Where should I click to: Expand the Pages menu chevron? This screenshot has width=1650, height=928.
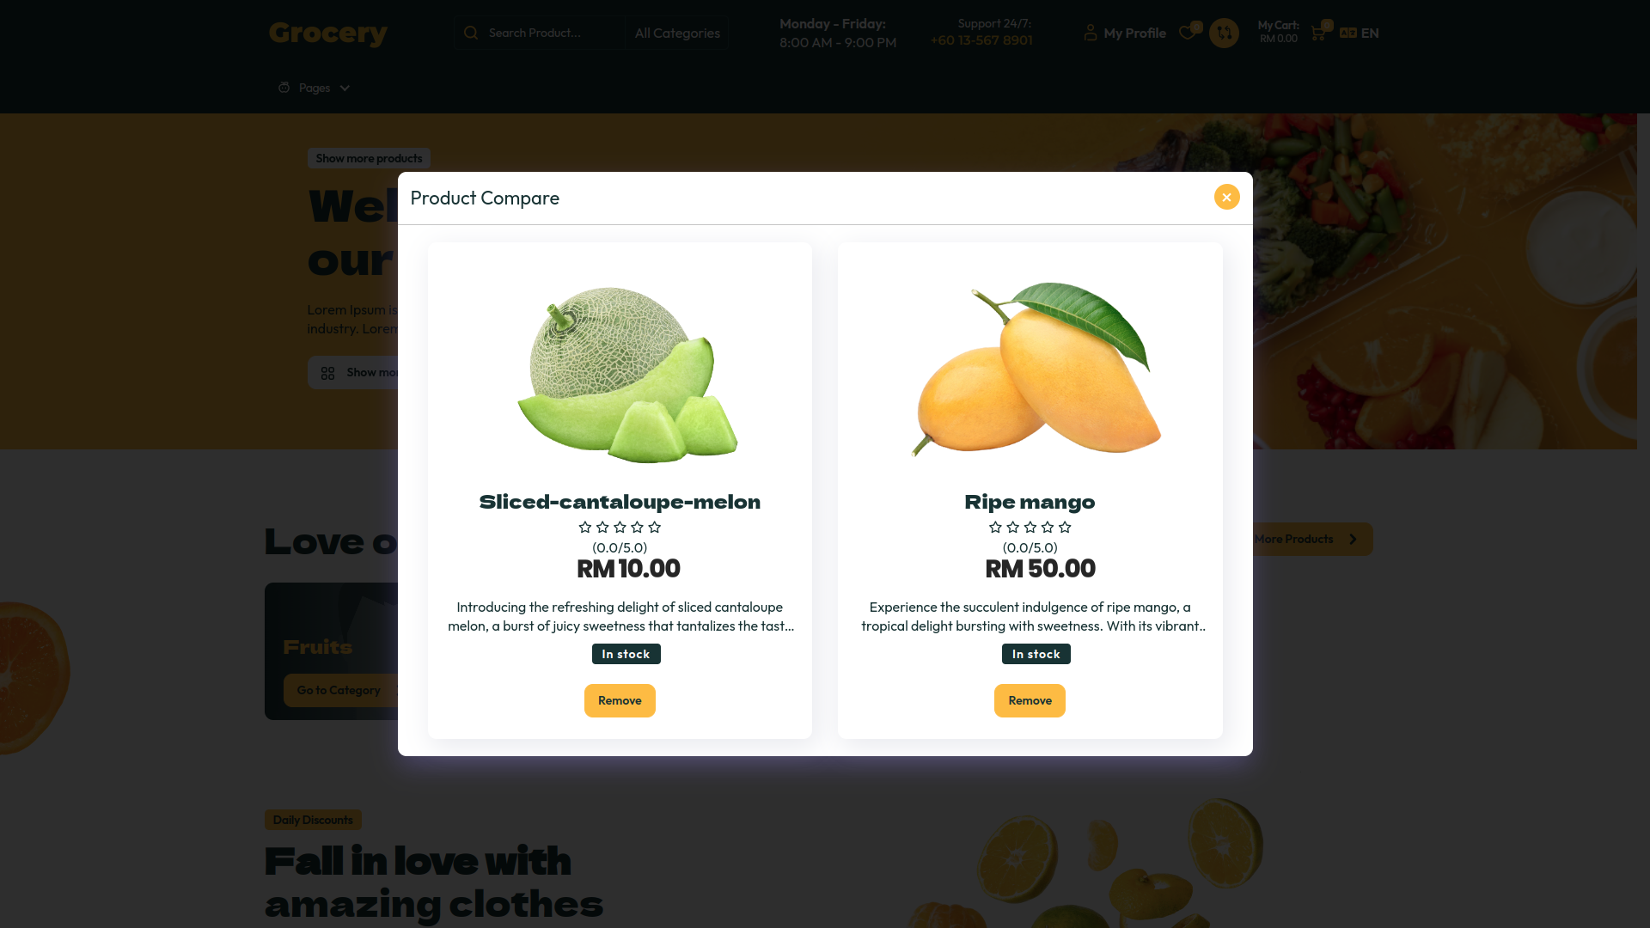click(x=345, y=88)
